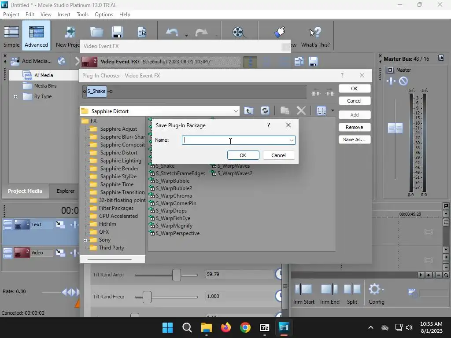Click Cancel in the Plug-In Chooser
451x338 pixels.
tap(355, 101)
